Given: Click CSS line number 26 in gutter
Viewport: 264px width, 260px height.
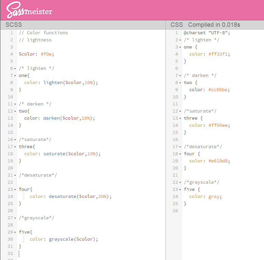Looking at the screenshot, I should tap(175, 211).
